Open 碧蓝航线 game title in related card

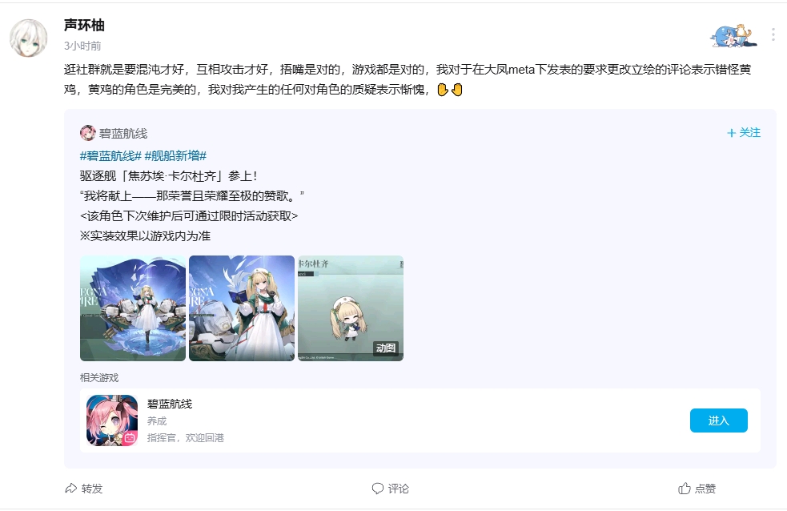[170, 404]
